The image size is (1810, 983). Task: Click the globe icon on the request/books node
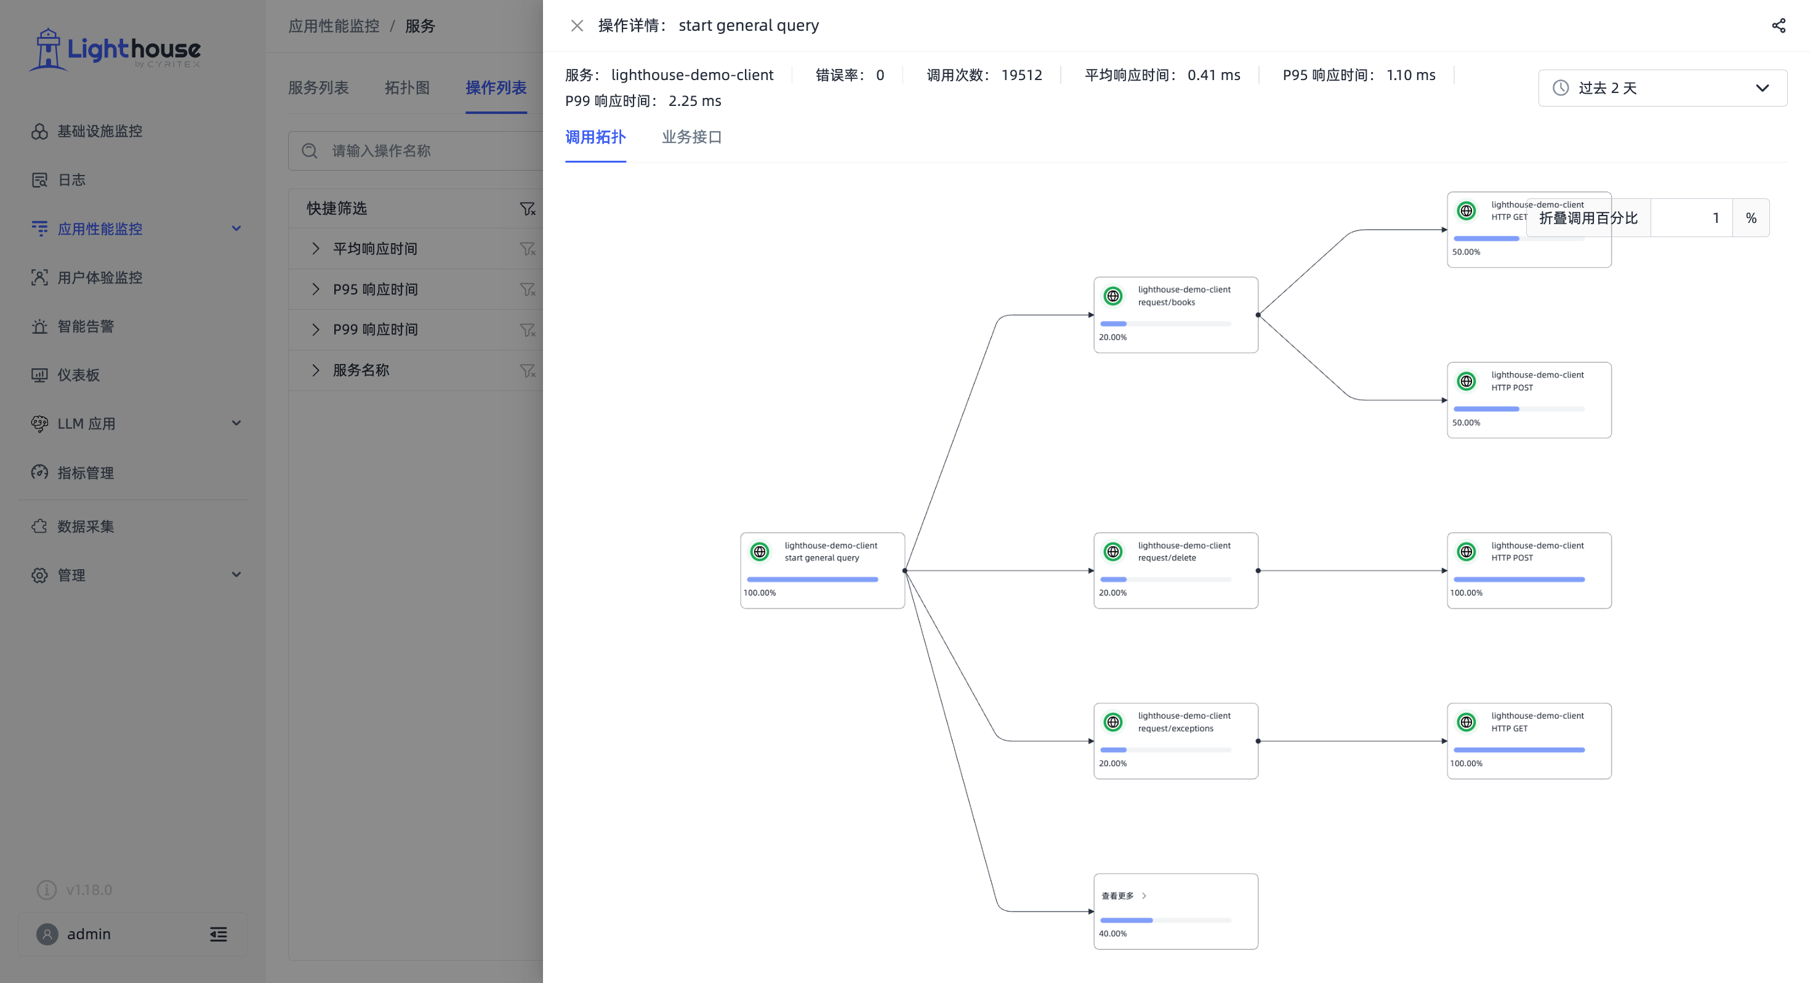pyautogui.click(x=1113, y=296)
